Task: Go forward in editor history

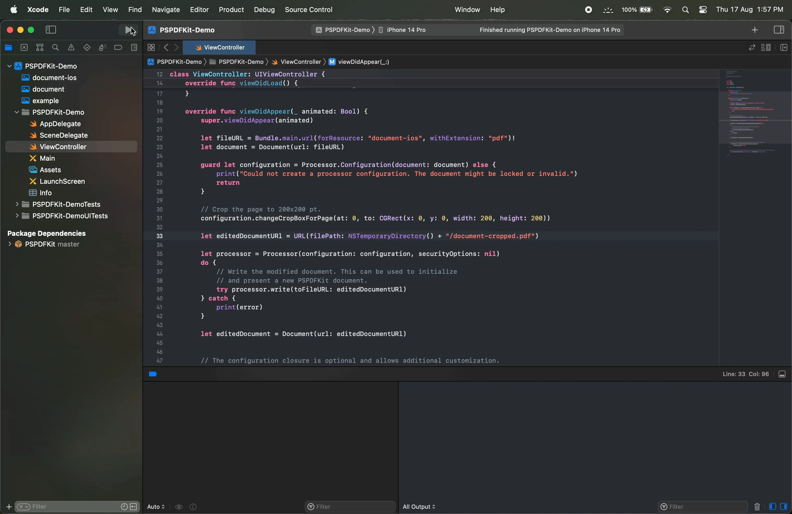Action: tap(177, 48)
